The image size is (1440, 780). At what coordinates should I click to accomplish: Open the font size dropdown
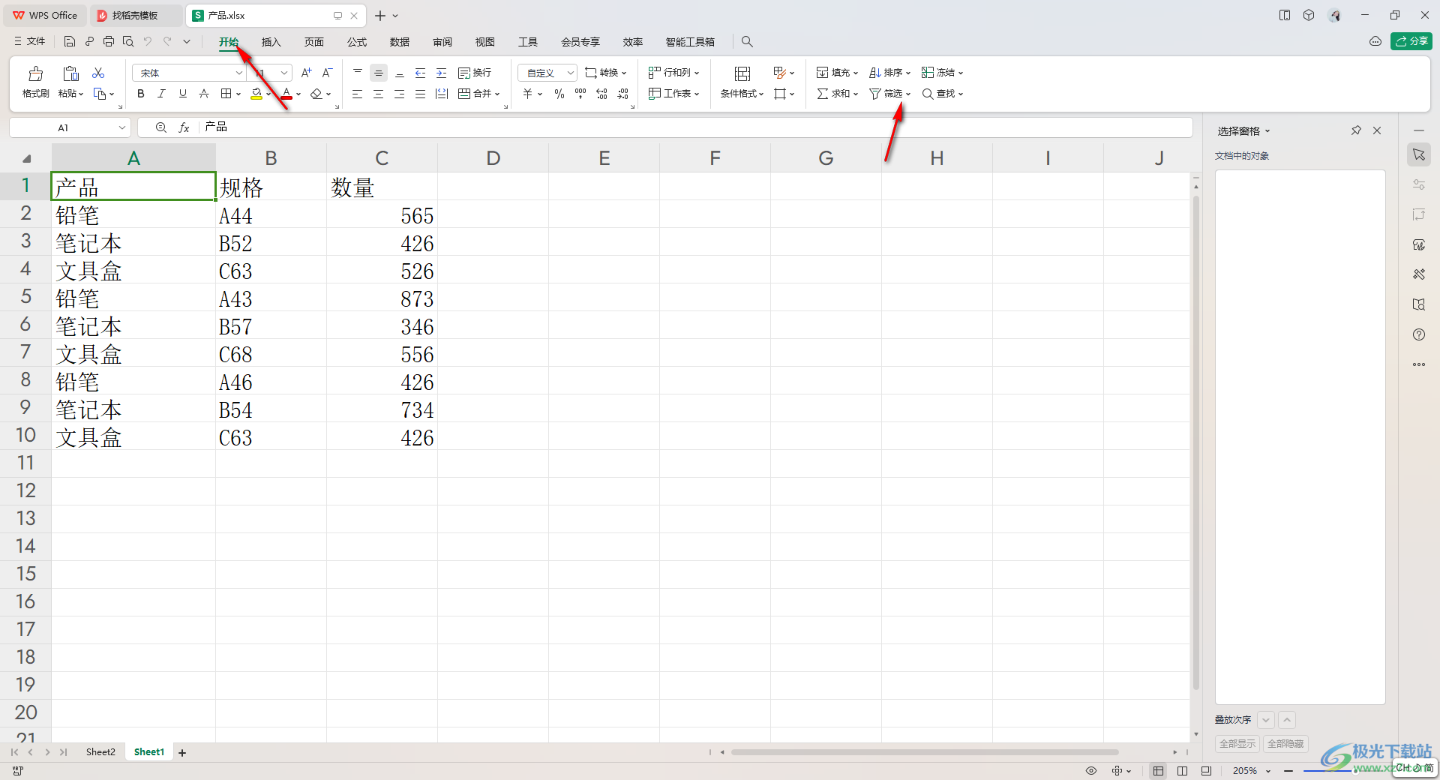[284, 73]
